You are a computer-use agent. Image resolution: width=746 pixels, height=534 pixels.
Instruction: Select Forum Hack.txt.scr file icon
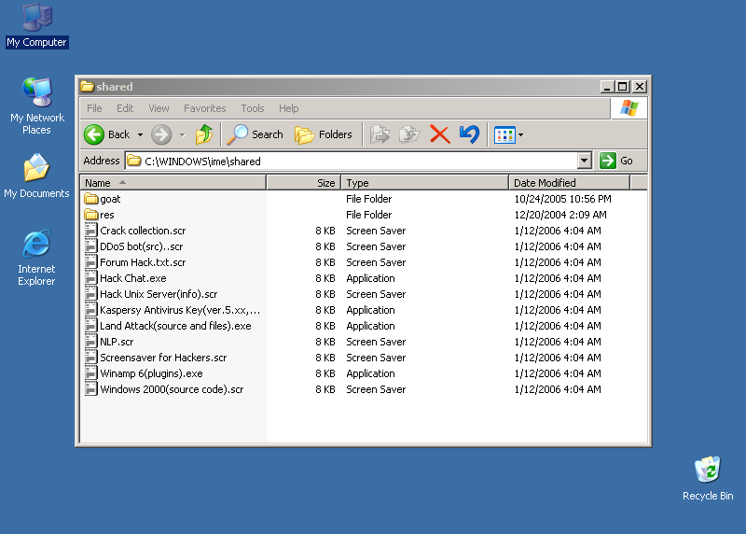click(x=90, y=261)
